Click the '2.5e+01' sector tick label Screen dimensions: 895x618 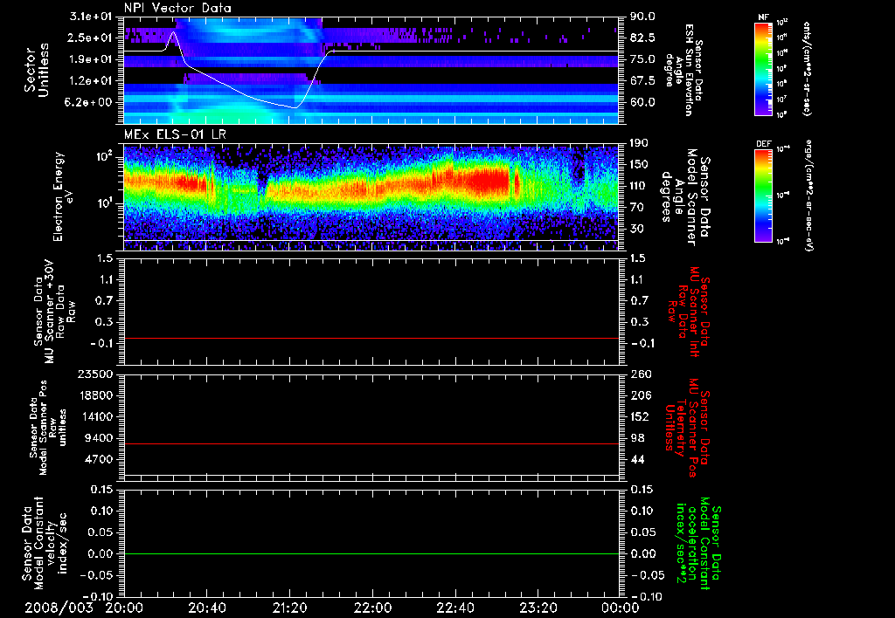tap(91, 38)
